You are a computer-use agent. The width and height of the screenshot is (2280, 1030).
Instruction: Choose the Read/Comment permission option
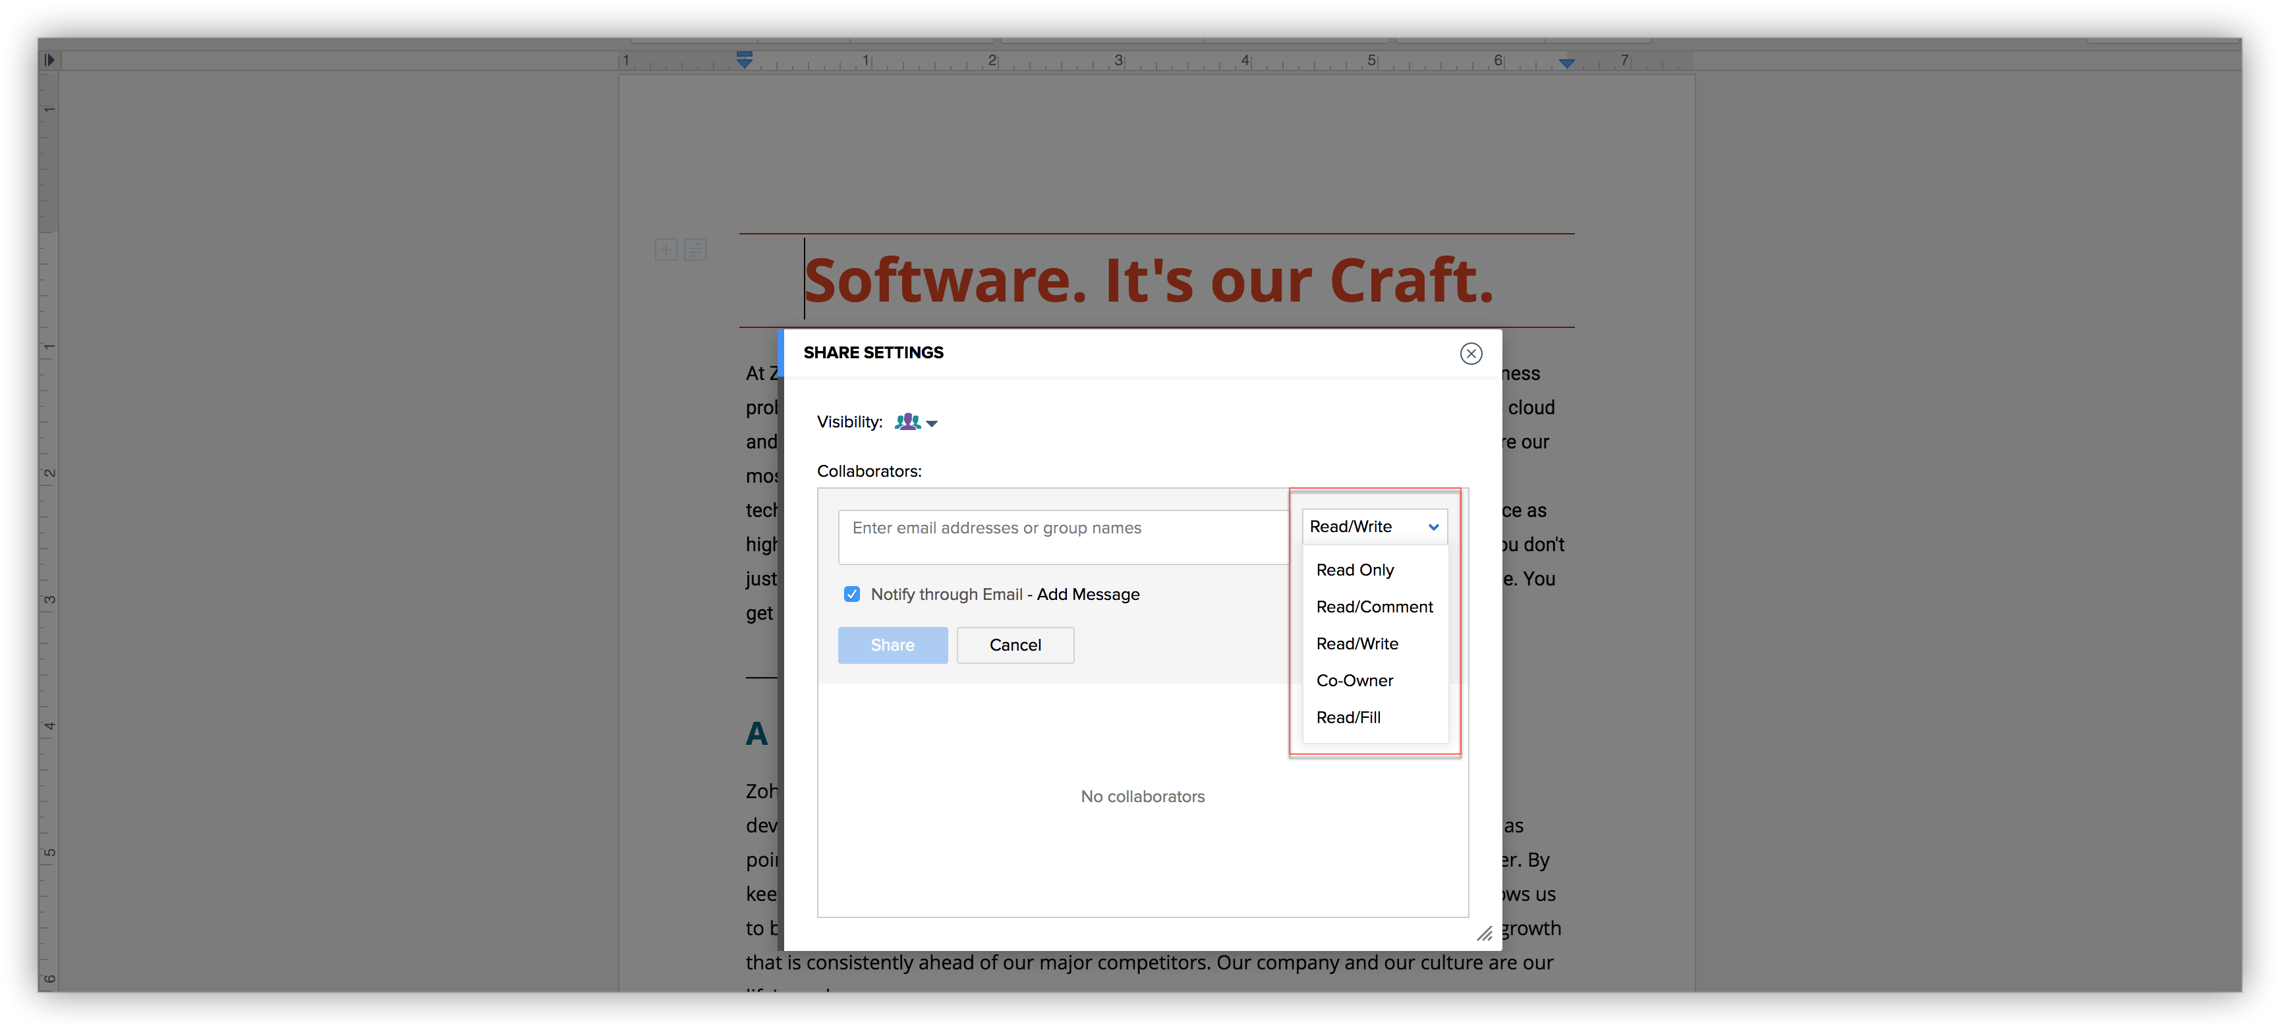click(1374, 607)
